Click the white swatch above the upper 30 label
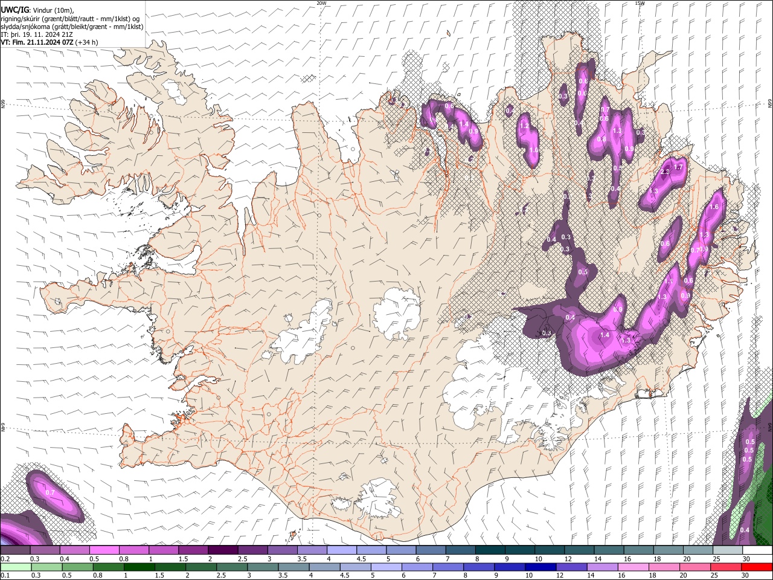The height and width of the screenshot is (580, 773). click(x=757, y=550)
